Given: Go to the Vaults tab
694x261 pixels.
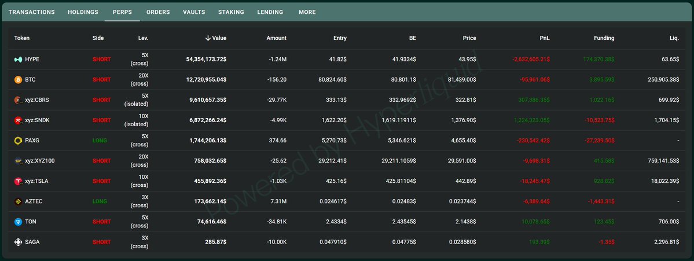Looking at the screenshot, I should 194,12.
